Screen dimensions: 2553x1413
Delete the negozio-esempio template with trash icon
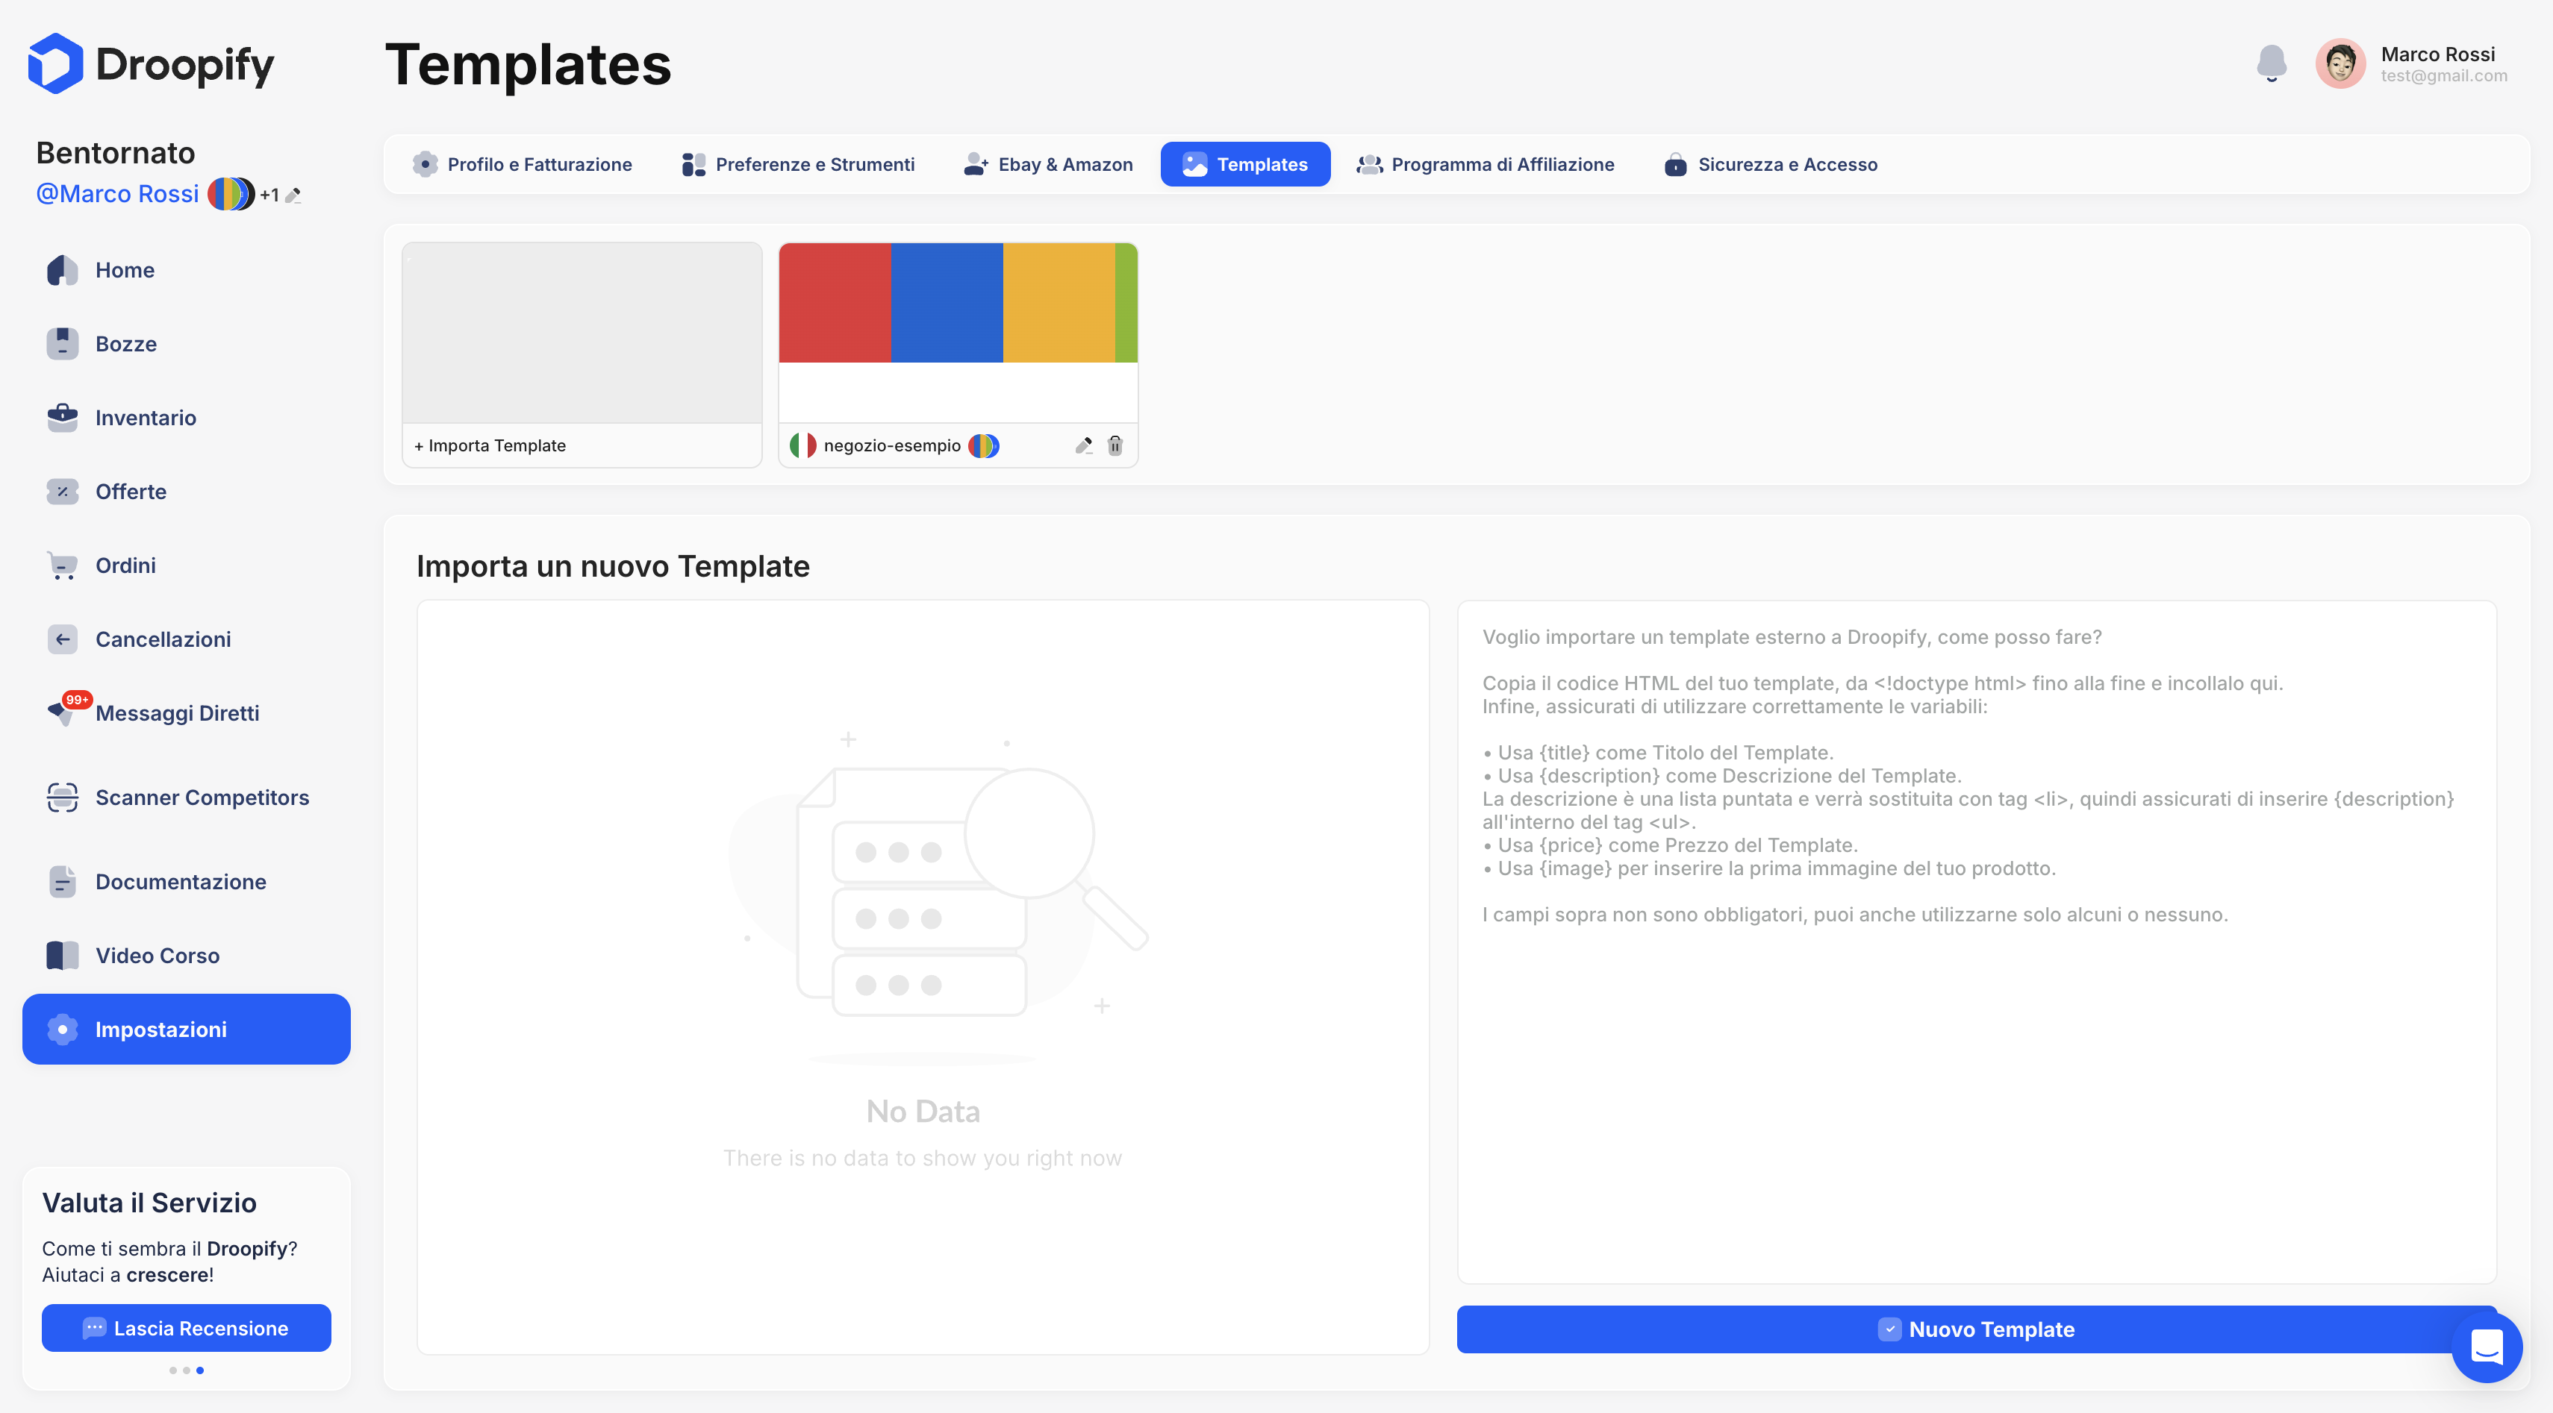[1115, 445]
